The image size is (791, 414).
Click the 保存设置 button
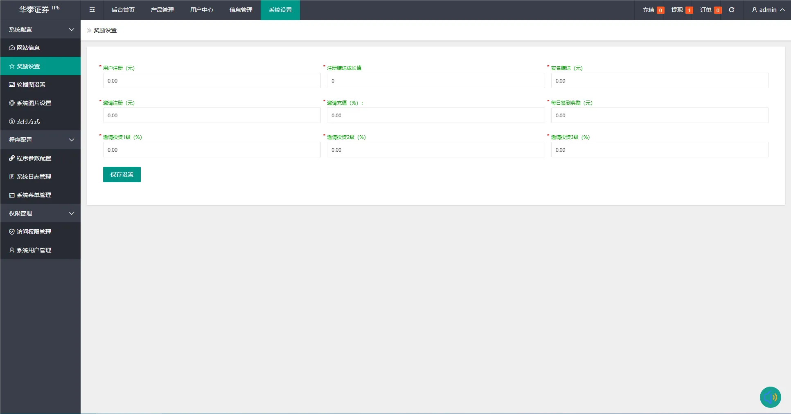(x=122, y=175)
